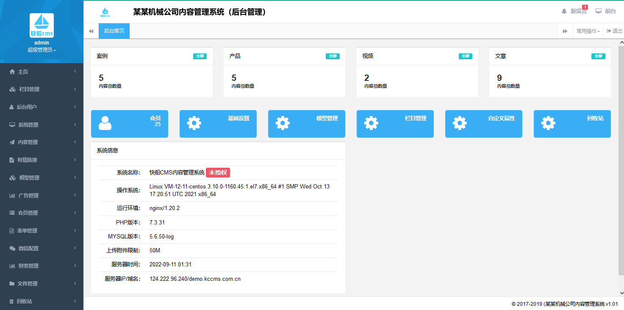The image size is (624, 310).
Task: Click the 全部 badge on 案例 card
Action: pos(200,56)
